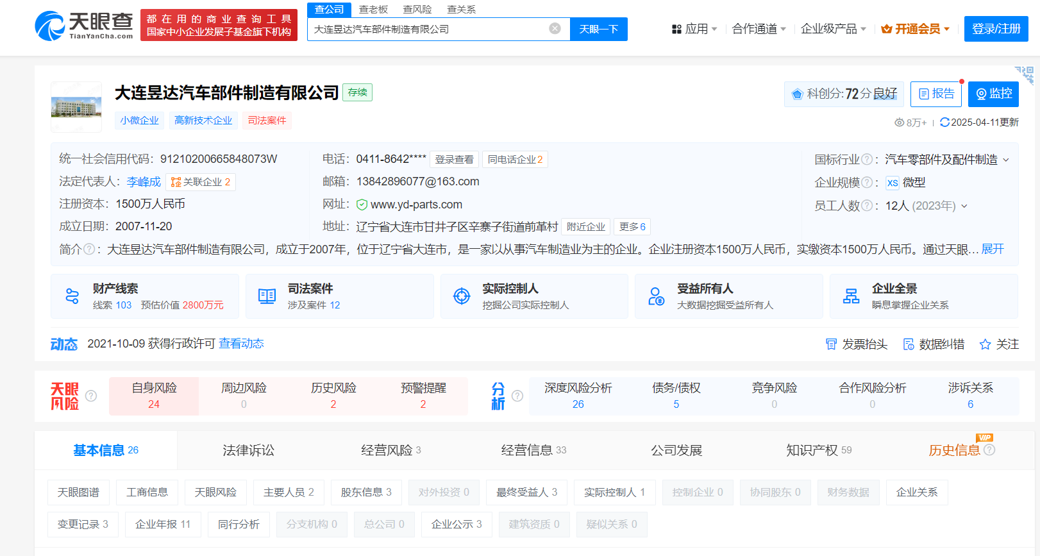Click the 监控 button
Viewport: 1040px width, 556px height.
(x=993, y=94)
